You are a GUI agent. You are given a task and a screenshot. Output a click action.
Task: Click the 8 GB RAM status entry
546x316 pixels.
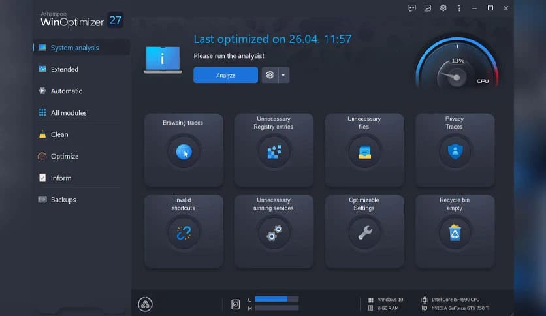coord(383,308)
